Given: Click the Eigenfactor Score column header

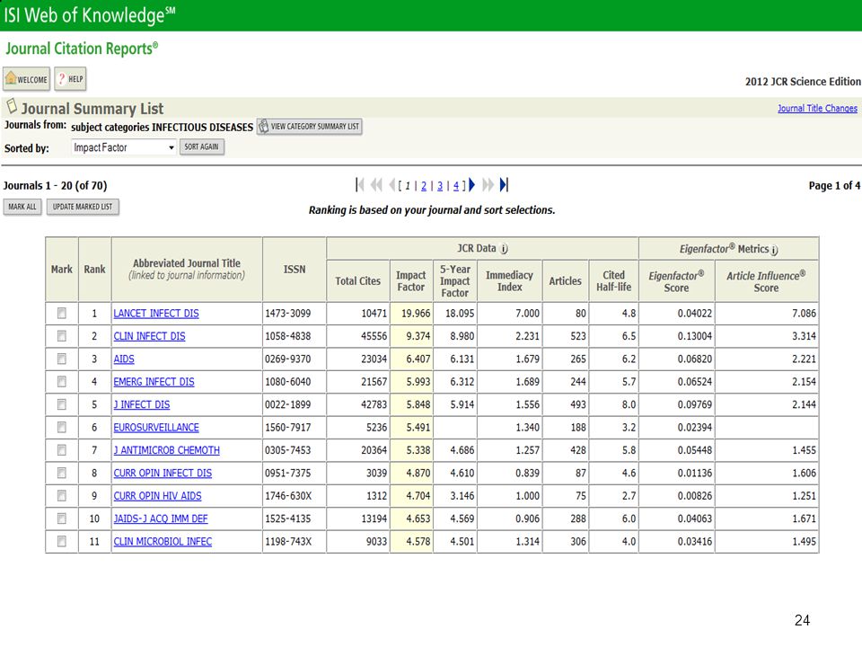Looking at the screenshot, I should [x=676, y=281].
